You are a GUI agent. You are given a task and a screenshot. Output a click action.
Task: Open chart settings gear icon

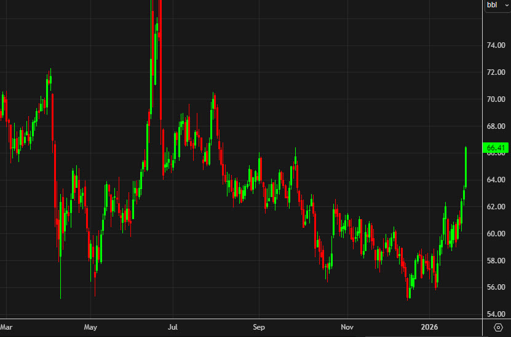(x=498, y=327)
